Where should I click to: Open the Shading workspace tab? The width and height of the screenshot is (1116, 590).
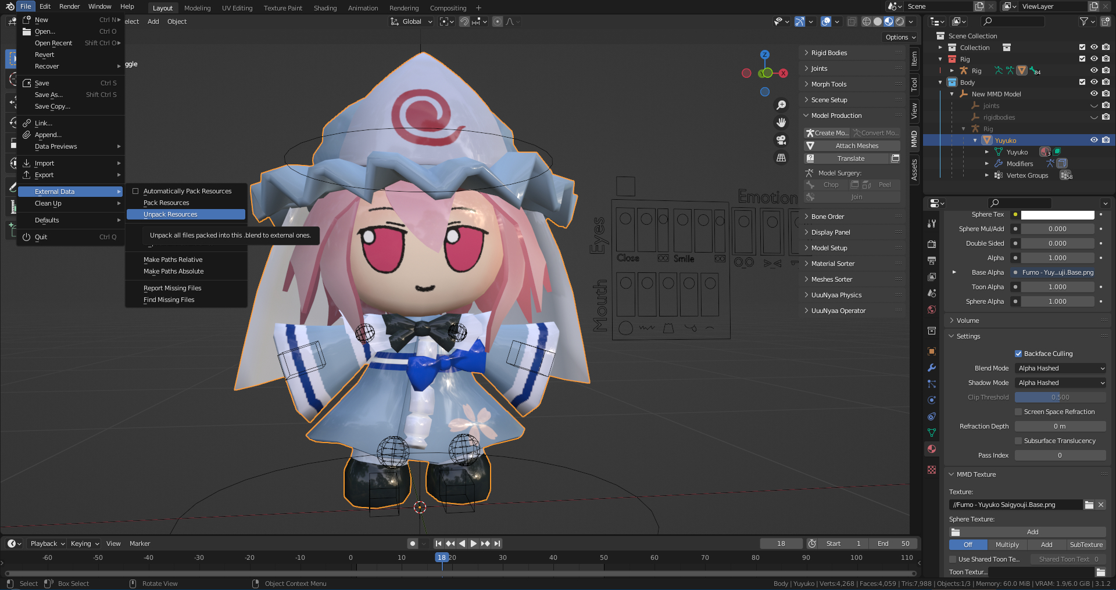click(x=325, y=8)
